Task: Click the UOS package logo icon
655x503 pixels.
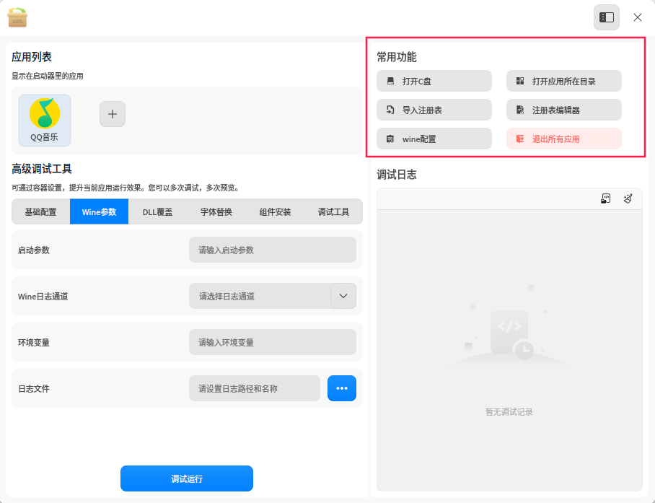Action: point(17,17)
